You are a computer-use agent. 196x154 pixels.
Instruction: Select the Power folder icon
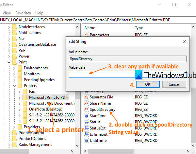pos(14,56)
